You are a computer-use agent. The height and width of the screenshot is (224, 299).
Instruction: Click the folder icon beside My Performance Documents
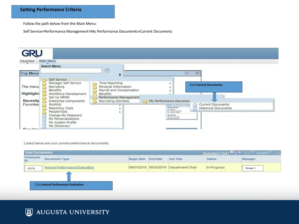pos(145,101)
